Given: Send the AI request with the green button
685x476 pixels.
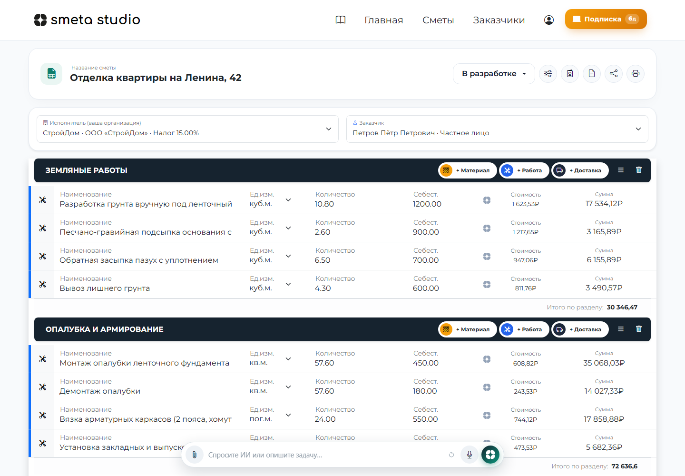Looking at the screenshot, I should click(490, 455).
